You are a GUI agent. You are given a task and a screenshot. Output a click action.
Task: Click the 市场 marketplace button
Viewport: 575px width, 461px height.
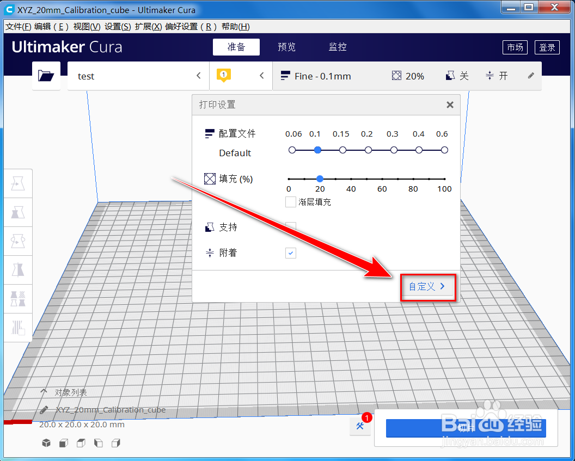tap(515, 47)
